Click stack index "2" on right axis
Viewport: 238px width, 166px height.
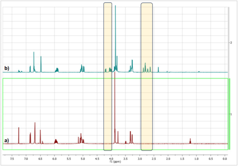click(231, 43)
